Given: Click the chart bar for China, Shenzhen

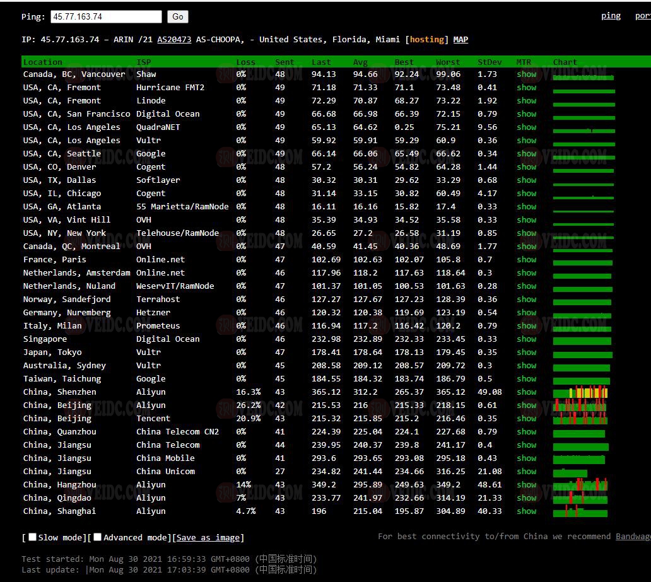Looking at the screenshot, I should coord(580,393).
